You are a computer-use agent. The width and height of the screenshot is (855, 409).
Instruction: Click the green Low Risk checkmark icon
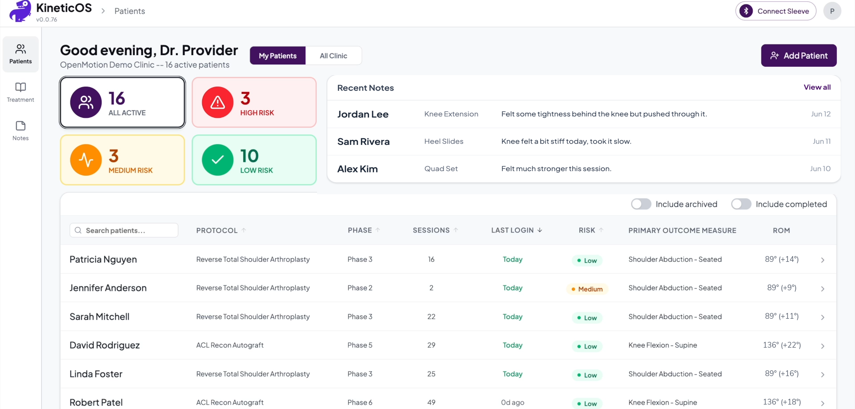218,160
